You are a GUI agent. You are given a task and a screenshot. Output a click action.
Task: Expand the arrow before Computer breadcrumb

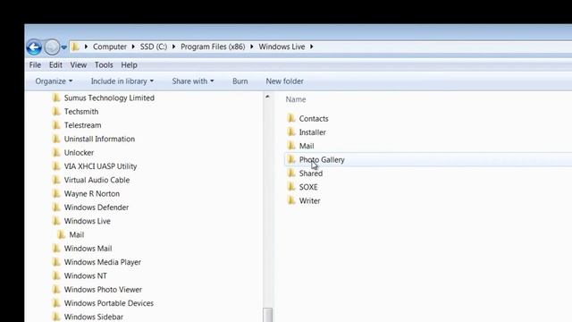pyautogui.click(x=86, y=47)
